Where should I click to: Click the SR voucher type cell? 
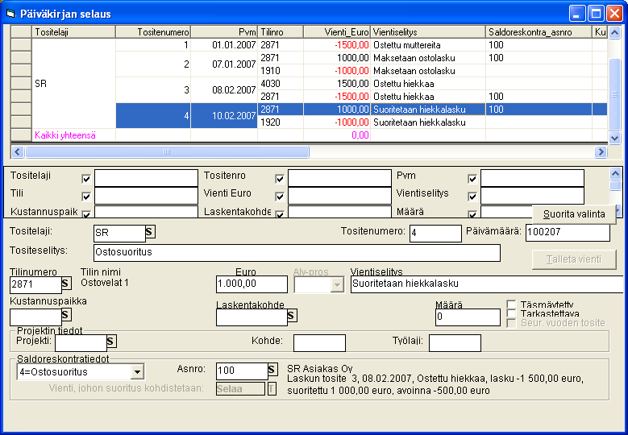pos(73,84)
